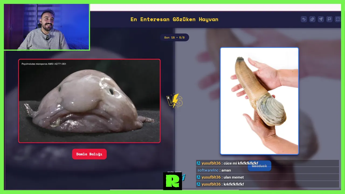Click the Son 16 • 5/8 round badge

point(174,37)
